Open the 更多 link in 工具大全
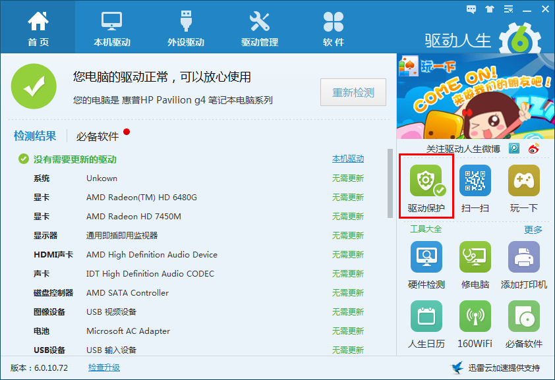Image resolution: width=555 pixels, height=380 pixels. tap(533, 230)
